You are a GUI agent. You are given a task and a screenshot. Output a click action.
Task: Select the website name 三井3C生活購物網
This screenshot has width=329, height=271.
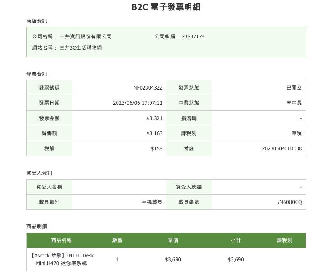[x=80, y=48]
